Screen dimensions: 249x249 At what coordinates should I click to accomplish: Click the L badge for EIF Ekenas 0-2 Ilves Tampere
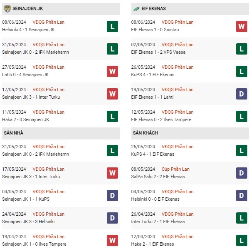point(242,116)
